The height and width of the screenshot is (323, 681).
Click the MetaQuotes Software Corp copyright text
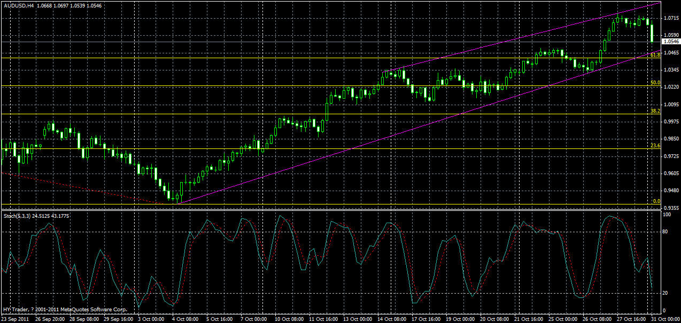tap(64, 309)
